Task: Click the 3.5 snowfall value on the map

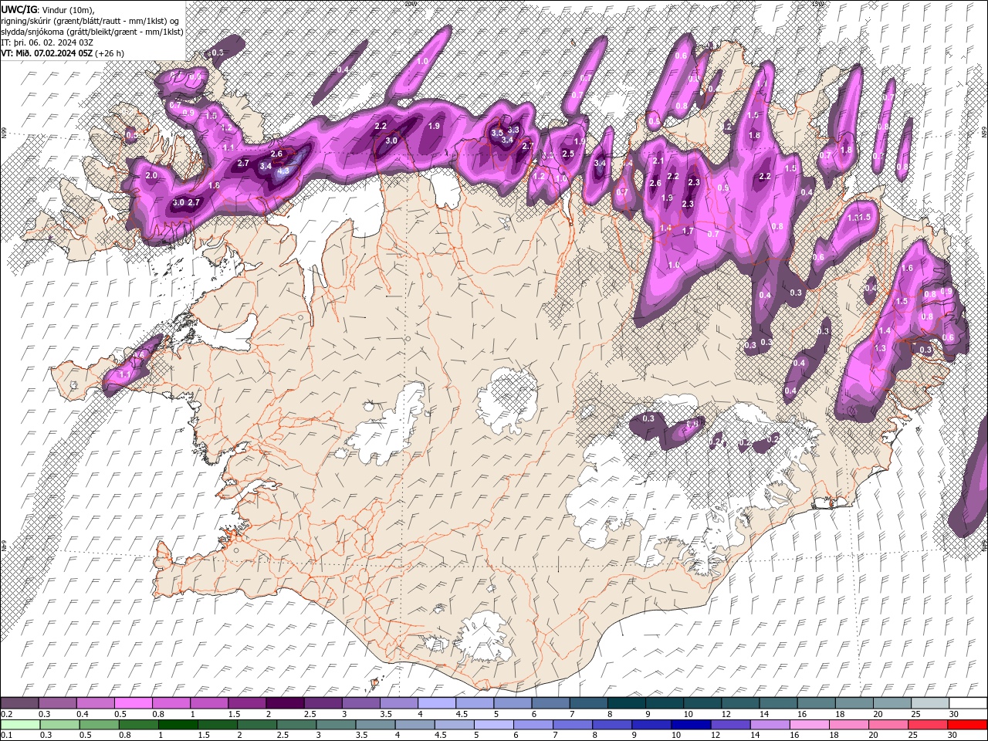Action: point(497,133)
